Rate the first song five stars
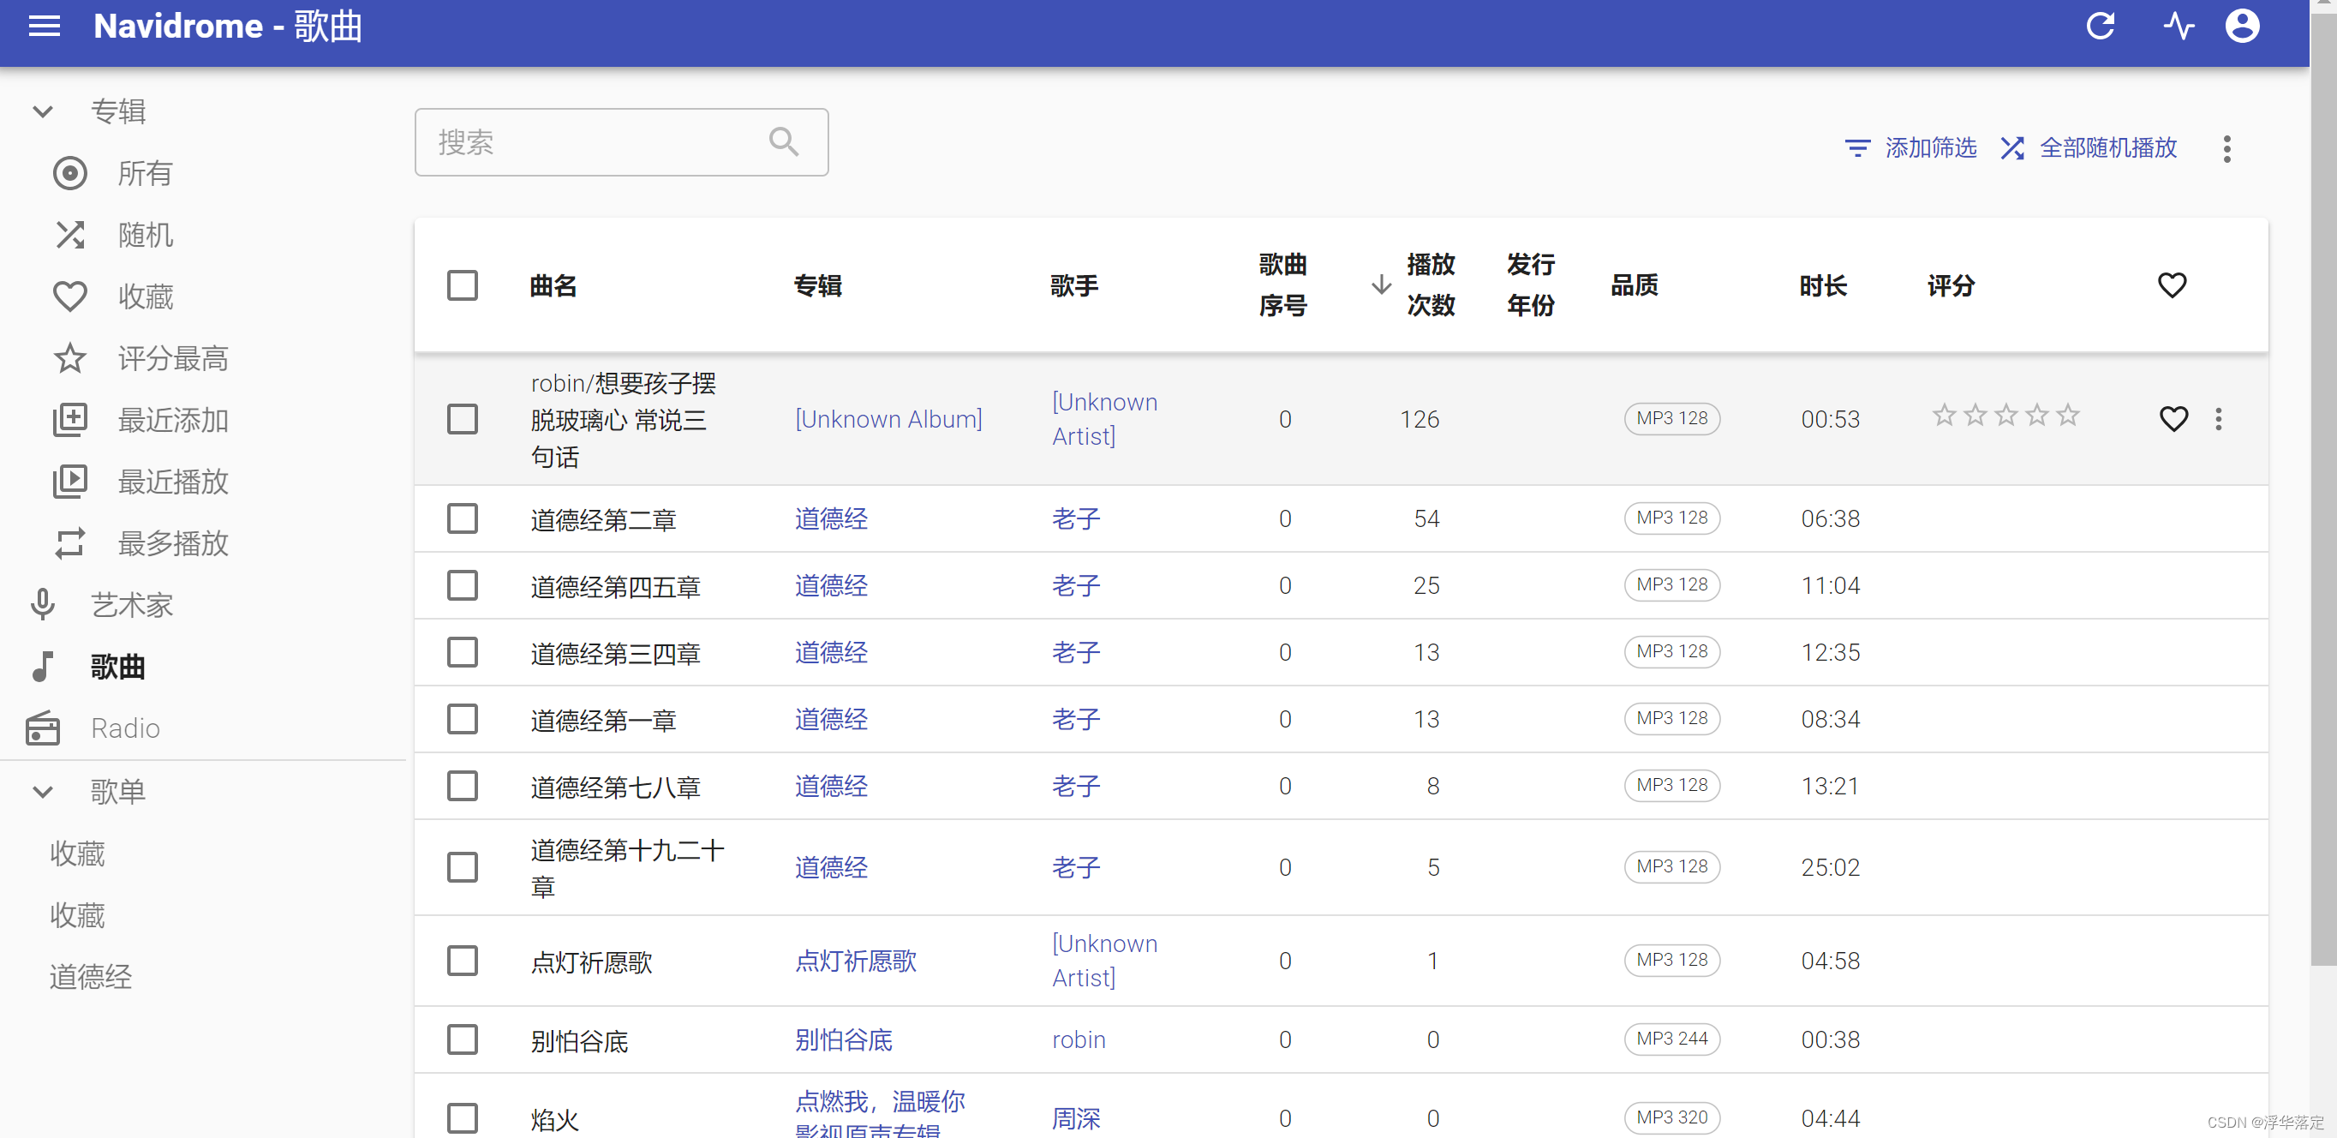This screenshot has height=1138, width=2337. click(x=2067, y=416)
